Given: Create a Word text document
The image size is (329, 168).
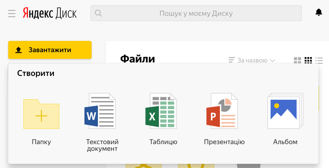Looking at the screenshot, I should 100,111.
